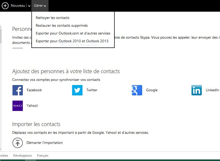The height and width of the screenshot is (161, 220).
Task: Click the faint Capture rectangulaire camera icon
Action: point(62,45)
